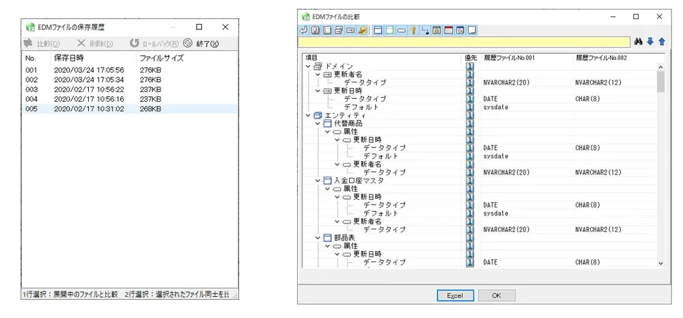Click the 保存日時 column header

click(93, 58)
